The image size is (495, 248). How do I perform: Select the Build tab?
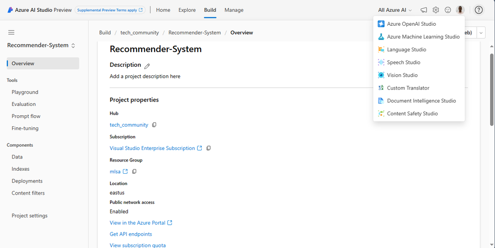[210, 10]
